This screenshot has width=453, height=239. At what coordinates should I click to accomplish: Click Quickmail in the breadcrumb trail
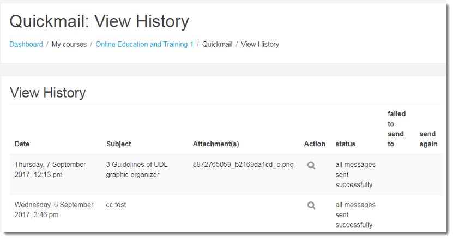coord(217,45)
